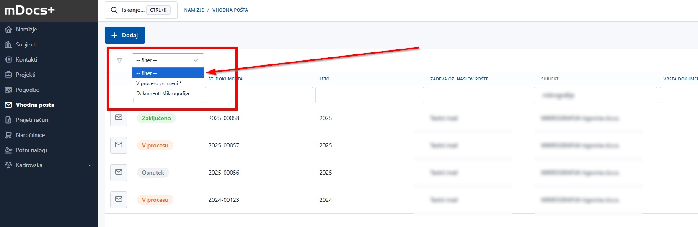Viewport: 698px width, 227px height.
Task: Open Potni nalogi in sidebar
Action: (x=31, y=150)
